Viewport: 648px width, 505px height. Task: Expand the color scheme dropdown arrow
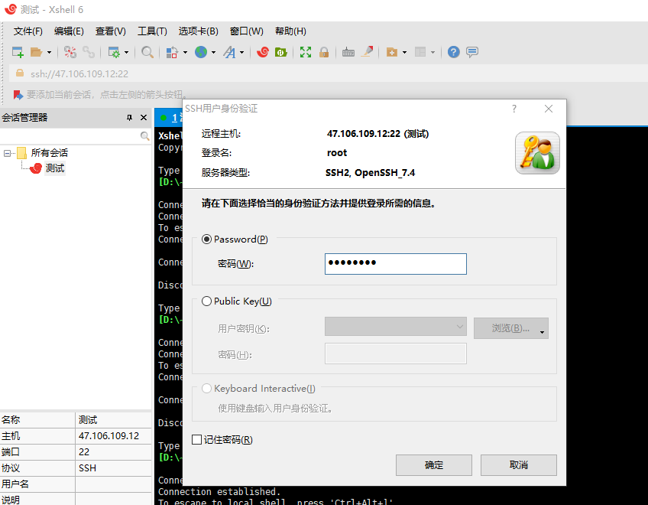point(185,53)
